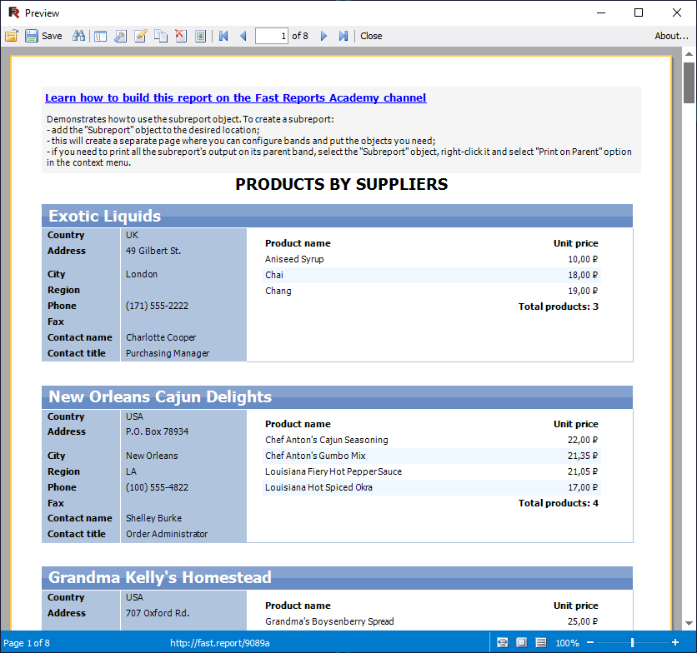Screen dimensions: 697x653
Task: Click the 100% zoom value
Action: pos(567,643)
